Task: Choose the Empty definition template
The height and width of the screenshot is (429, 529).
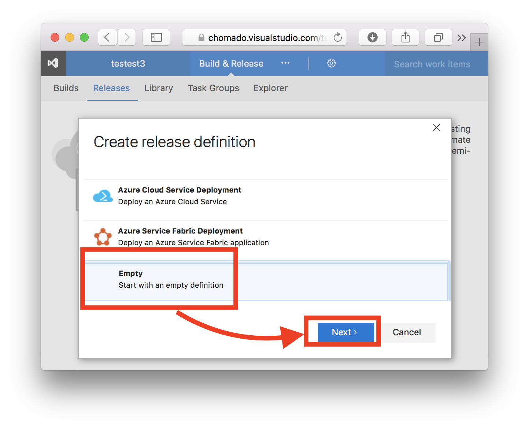Action: click(266, 281)
